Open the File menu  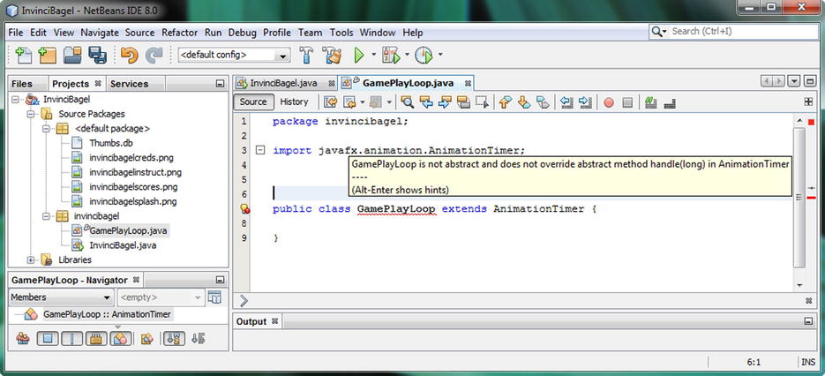pos(16,33)
